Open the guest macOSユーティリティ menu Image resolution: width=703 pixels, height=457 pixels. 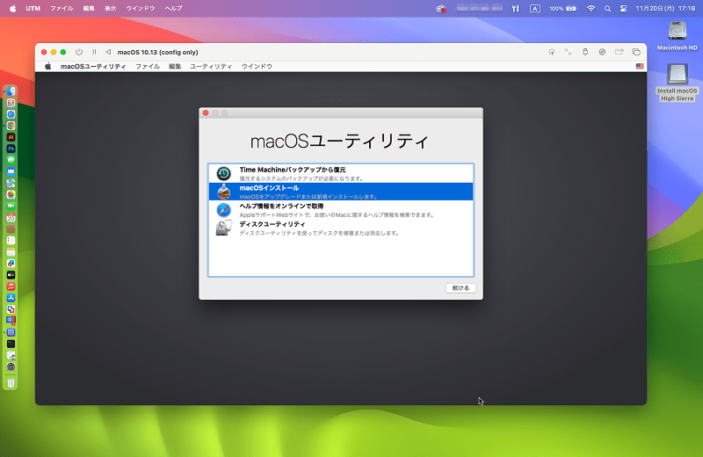coord(93,67)
